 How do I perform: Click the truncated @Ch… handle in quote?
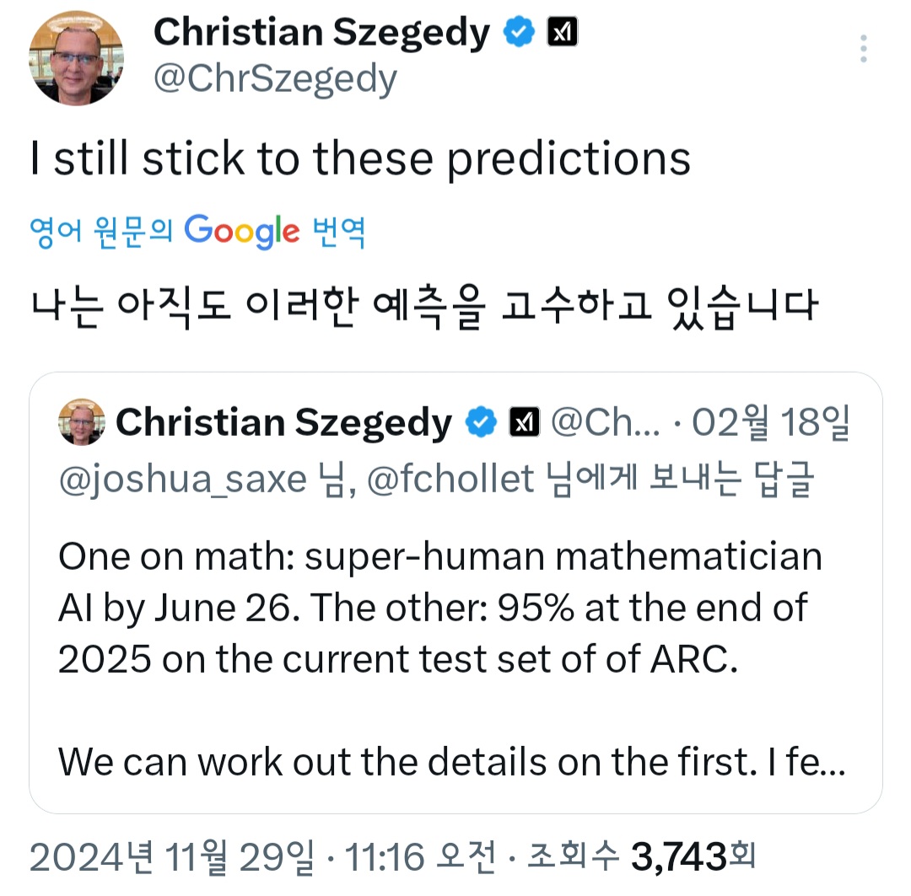pyautogui.click(x=606, y=422)
